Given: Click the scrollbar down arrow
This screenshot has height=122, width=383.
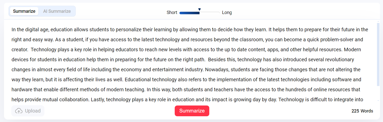Looking at the screenshot, I should [x=378, y=100].
